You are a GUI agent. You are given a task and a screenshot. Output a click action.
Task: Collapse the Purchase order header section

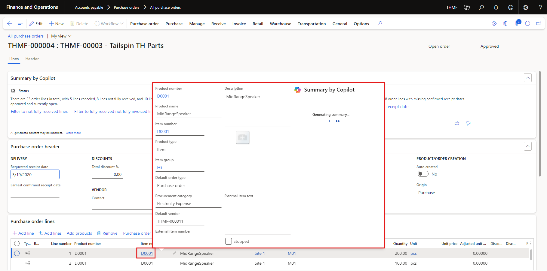pos(527,146)
